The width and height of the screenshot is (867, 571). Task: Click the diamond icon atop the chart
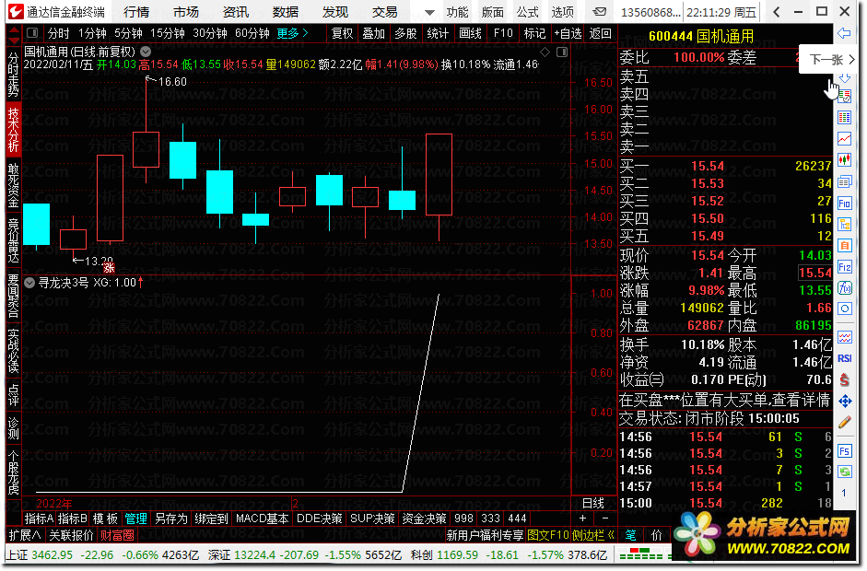(545, 52)
